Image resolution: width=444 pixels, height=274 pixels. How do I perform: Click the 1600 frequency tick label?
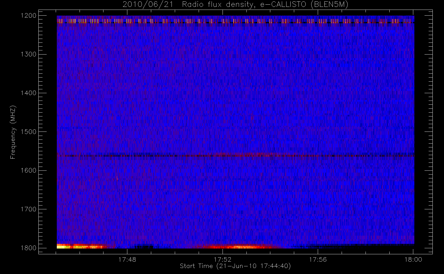(29, 170)
